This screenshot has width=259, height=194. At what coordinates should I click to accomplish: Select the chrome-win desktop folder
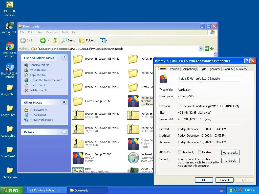[10, 173]
